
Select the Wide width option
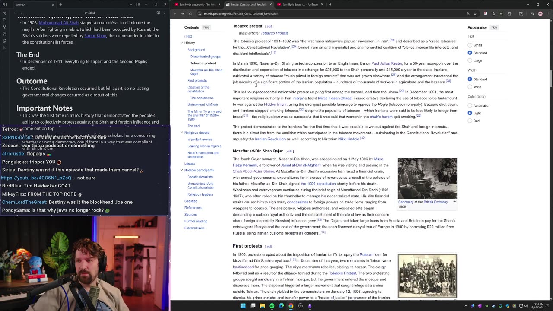coord(470,87)
